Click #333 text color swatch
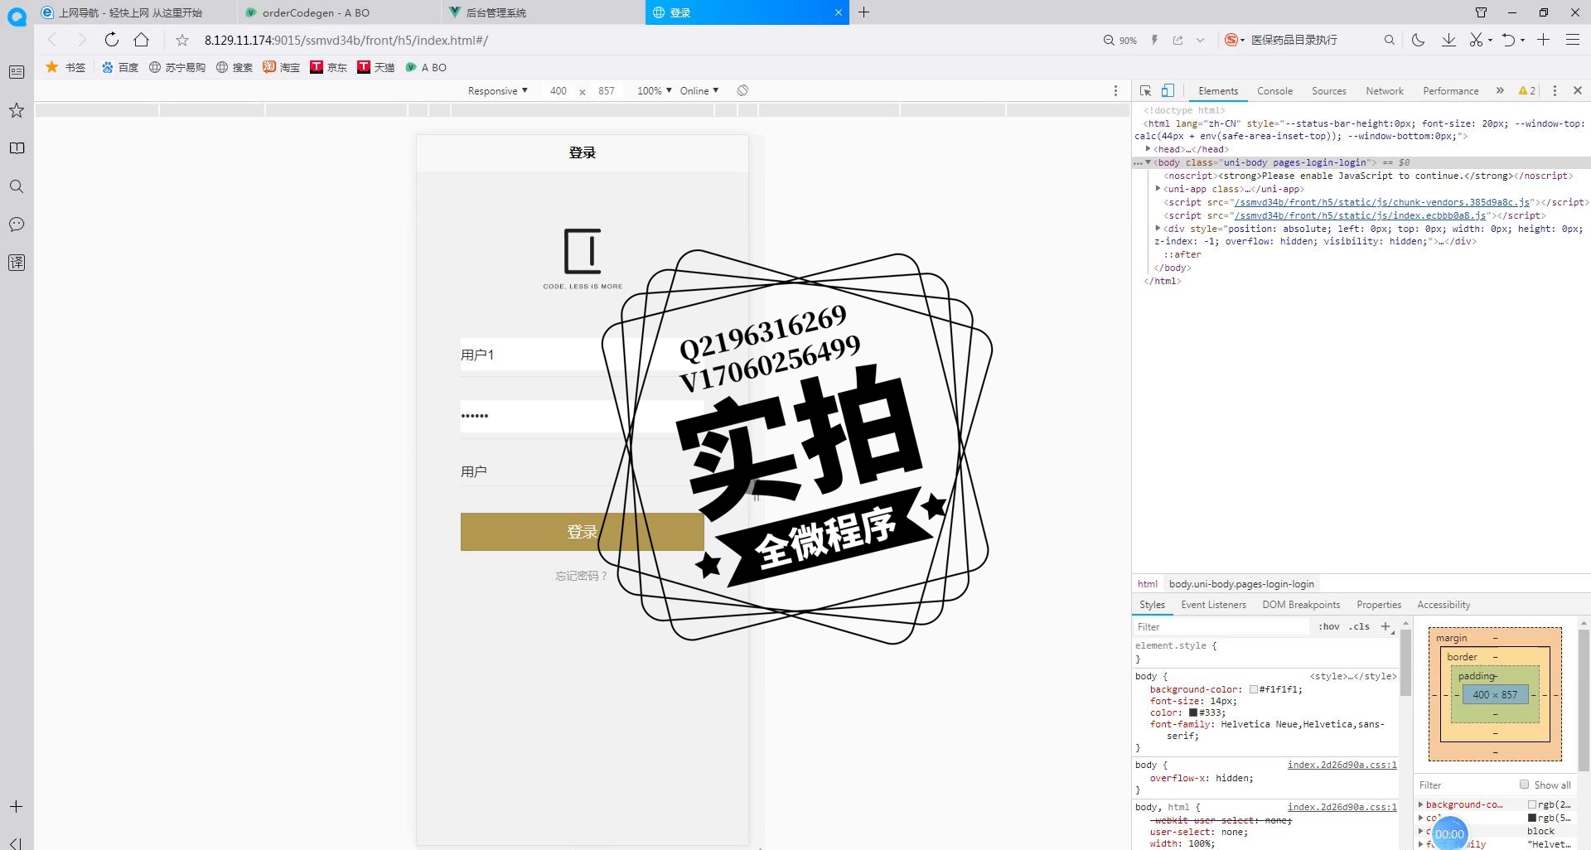 [1193, 712]
